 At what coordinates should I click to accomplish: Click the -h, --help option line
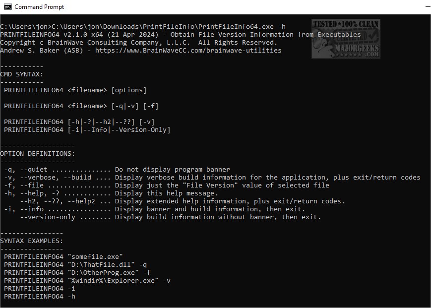pos(111,193)
